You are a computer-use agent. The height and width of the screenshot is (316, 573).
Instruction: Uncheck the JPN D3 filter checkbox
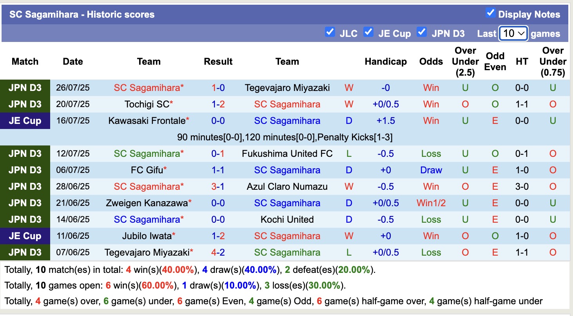(422, 32)
